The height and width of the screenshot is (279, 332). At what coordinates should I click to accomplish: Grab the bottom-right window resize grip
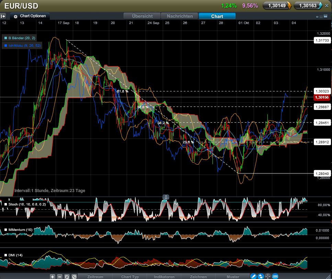(329, 276)
